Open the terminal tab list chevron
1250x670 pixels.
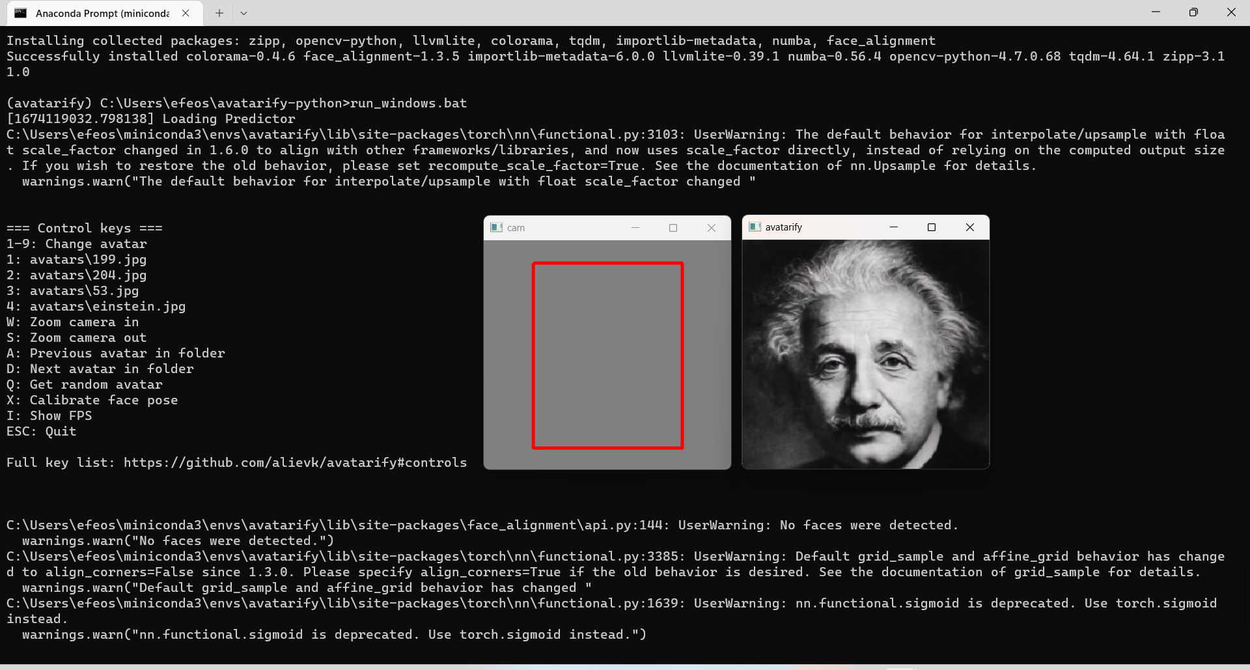[243, 13]
